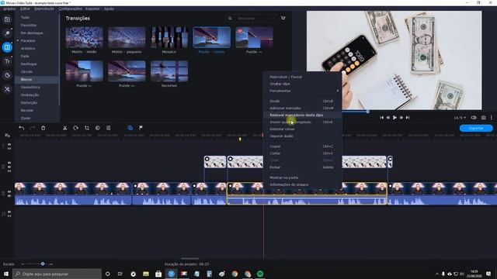The width and height of the screenshot is (497, 279).
Task: Click the Color adjustments icon
Action: click(x=98, y=128)
